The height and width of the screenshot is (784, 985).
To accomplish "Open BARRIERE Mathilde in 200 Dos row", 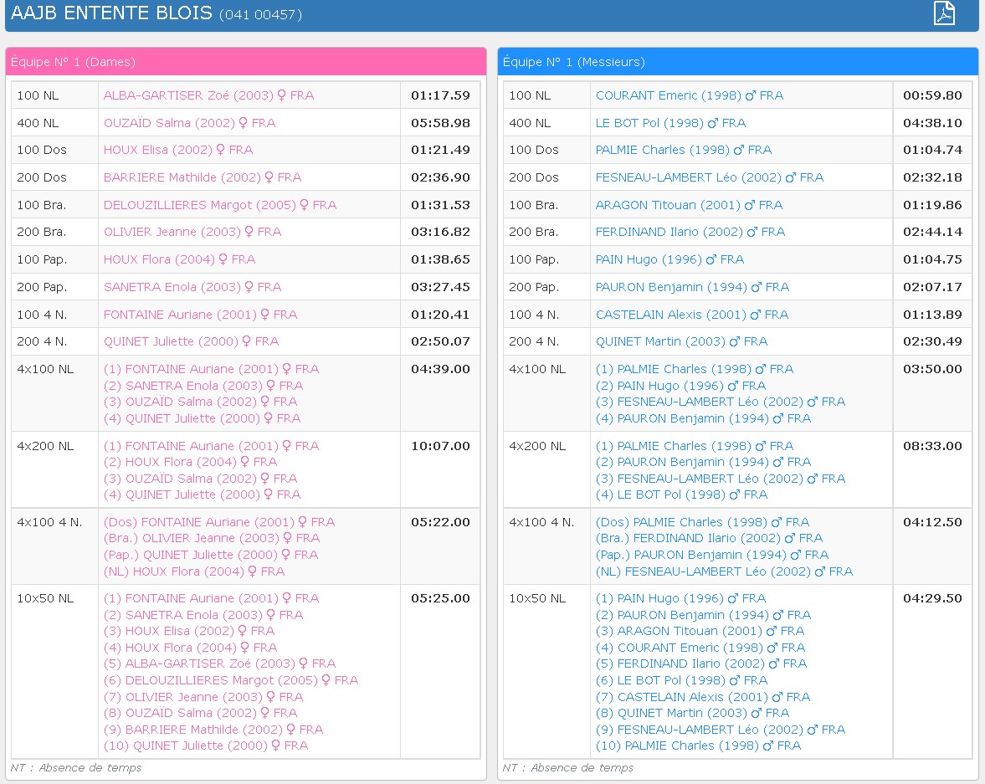I will pos(203,177).
